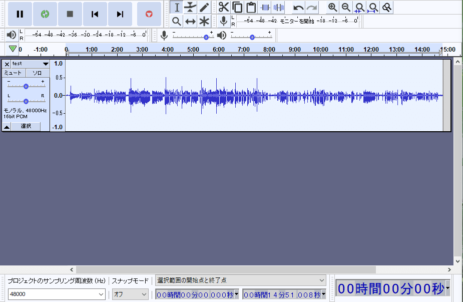Click the green playhead triangle in timeline

tap(13, 49)
